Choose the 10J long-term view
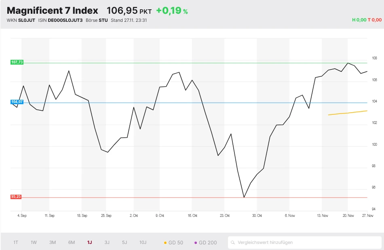Viewport: 384px width, 250px height. pyautogui.click(x=142, y=242)
